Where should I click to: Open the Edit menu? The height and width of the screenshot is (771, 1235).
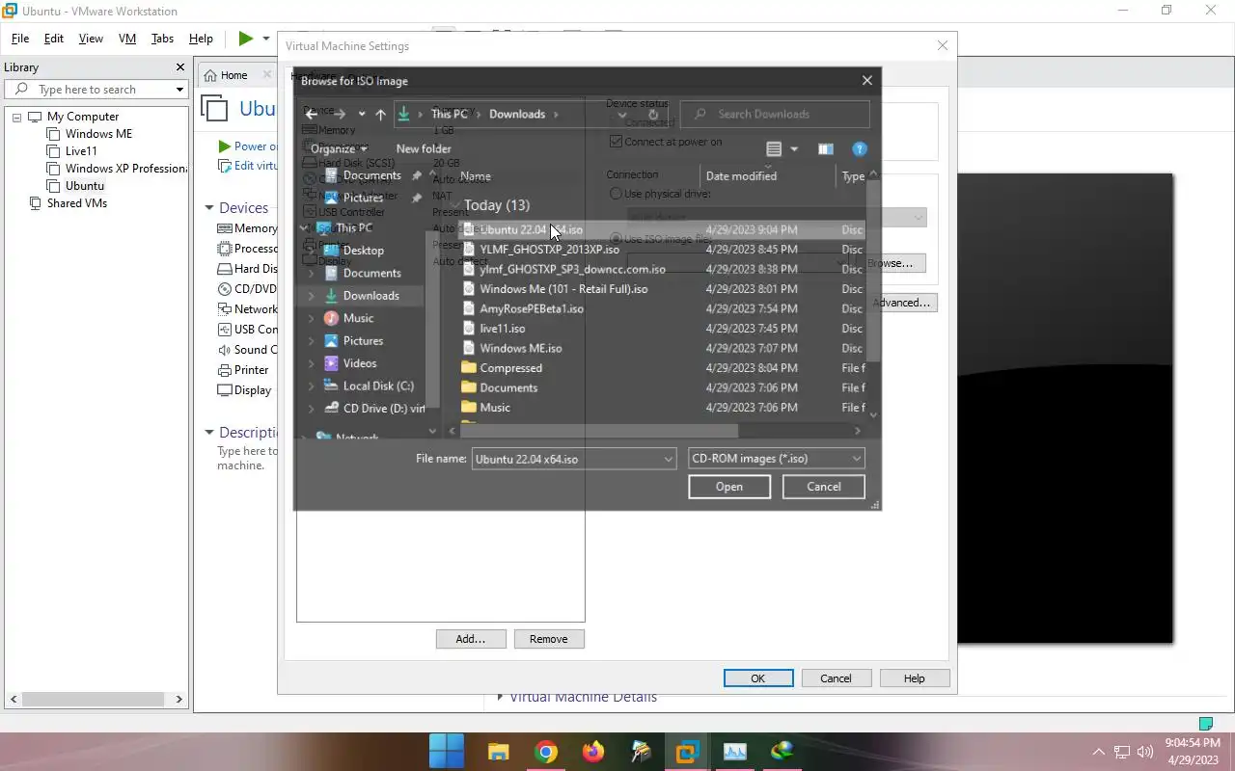pos(54,39)
